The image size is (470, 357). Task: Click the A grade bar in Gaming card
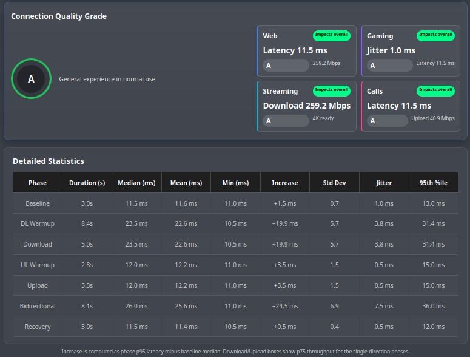pos(390,66)
